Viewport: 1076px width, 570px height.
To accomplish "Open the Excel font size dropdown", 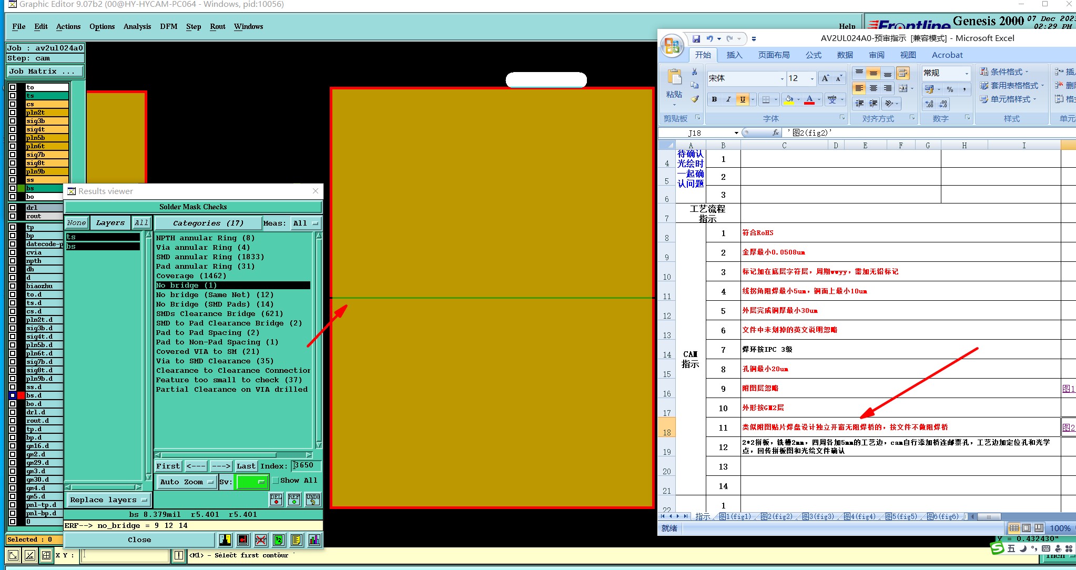I will 812,78.
